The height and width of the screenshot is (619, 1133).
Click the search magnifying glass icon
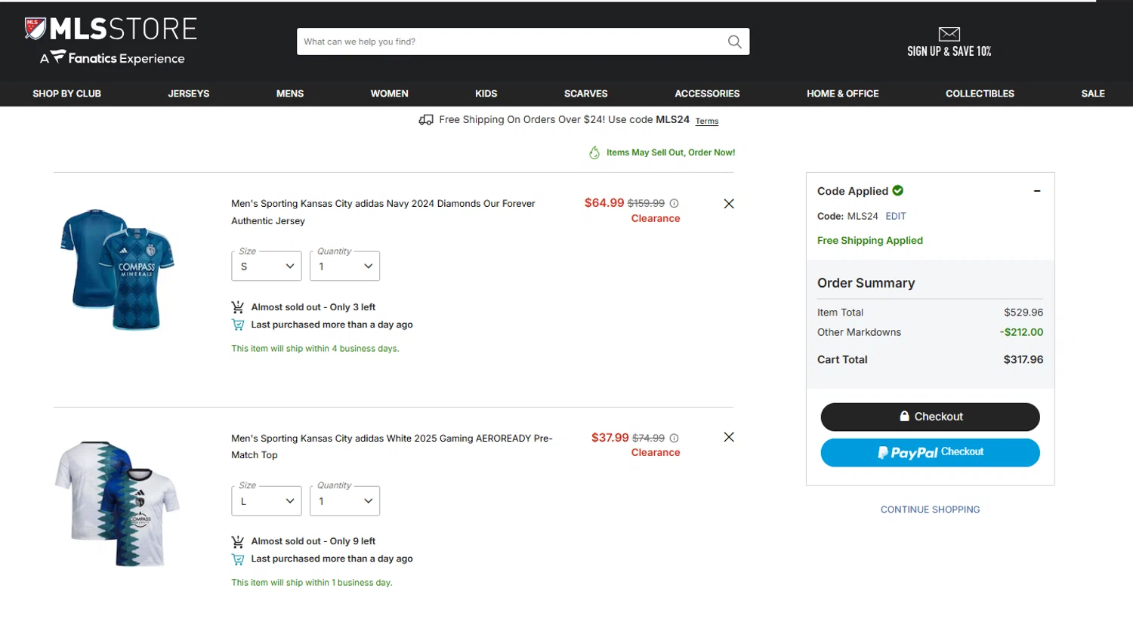(734, 42)
